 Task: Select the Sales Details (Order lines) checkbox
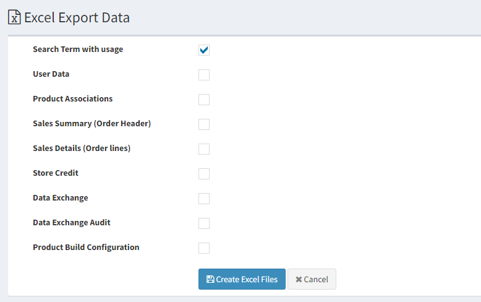[204, 149]
